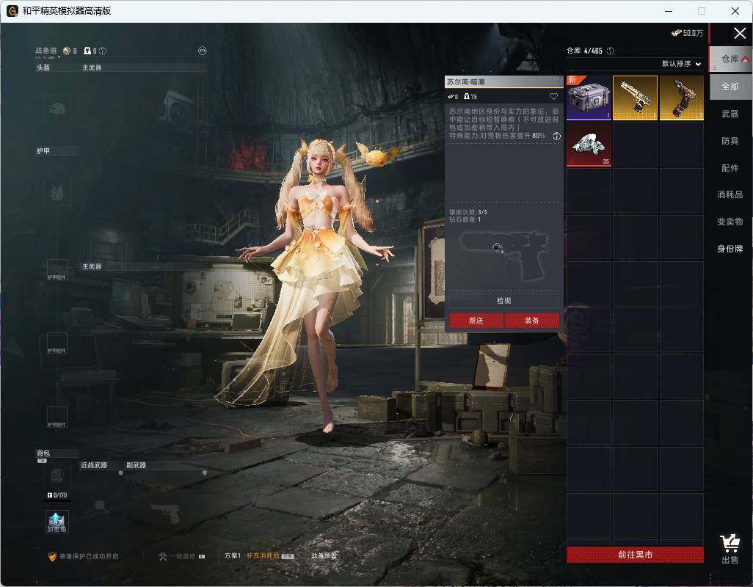Click the secondary pistol weapon slot
The width and height of the screenshot is (753, 587).
click(x=166, y=514)
